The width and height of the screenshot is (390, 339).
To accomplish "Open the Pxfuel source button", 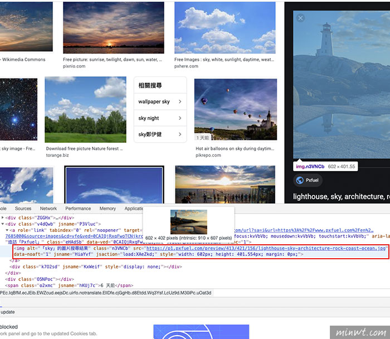I will click(308, 180).
